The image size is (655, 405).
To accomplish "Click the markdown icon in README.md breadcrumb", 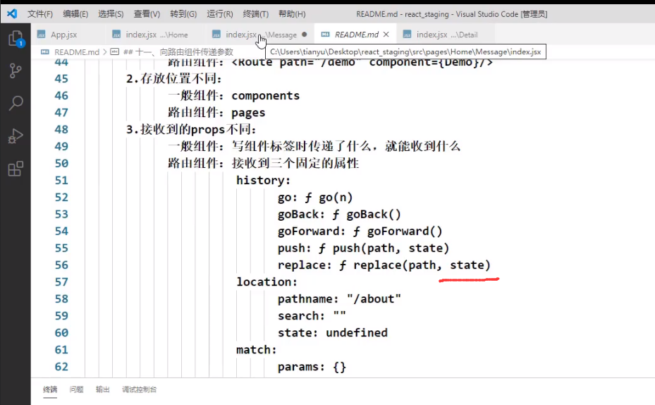I will click(44, 52).
